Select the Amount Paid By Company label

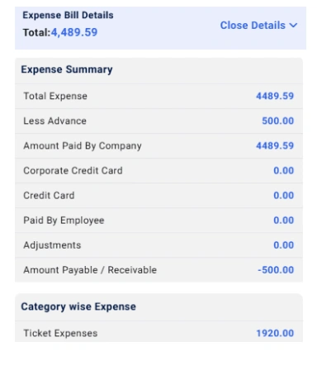tap(83, 145)
